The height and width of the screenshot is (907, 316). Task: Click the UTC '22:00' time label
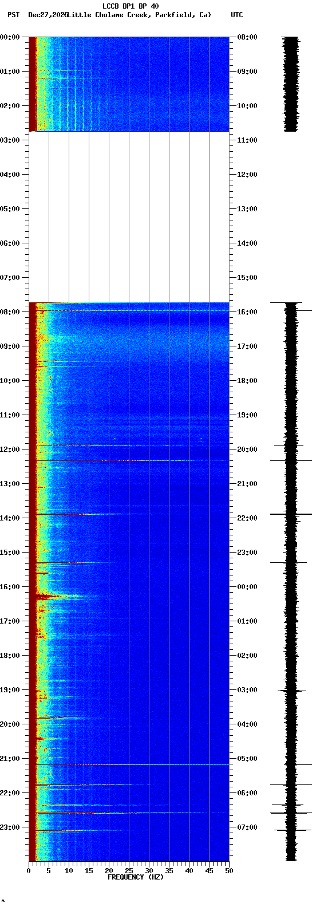point(247,518)
